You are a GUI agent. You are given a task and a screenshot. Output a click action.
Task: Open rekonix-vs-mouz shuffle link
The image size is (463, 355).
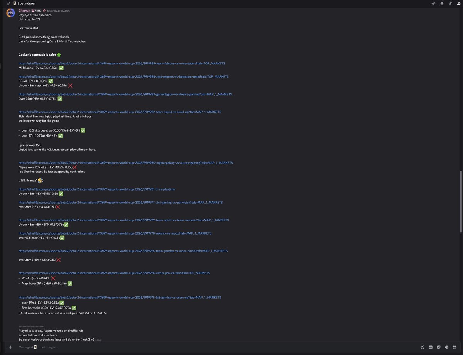[x=115, y=233]
